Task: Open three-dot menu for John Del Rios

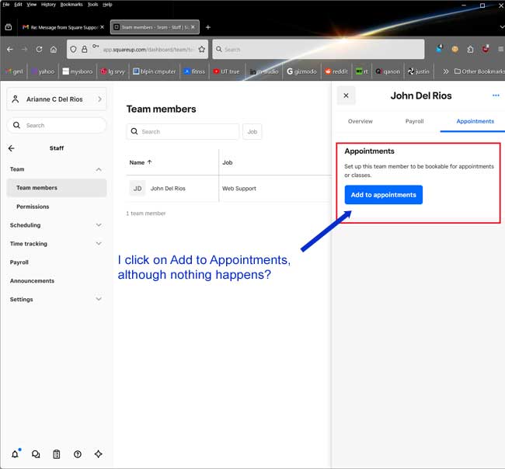Action: (496, 96)
